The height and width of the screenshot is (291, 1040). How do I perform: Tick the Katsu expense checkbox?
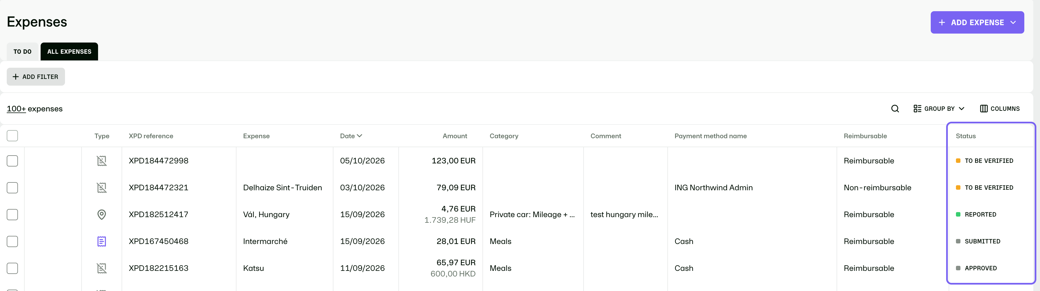tap(13, 268)
